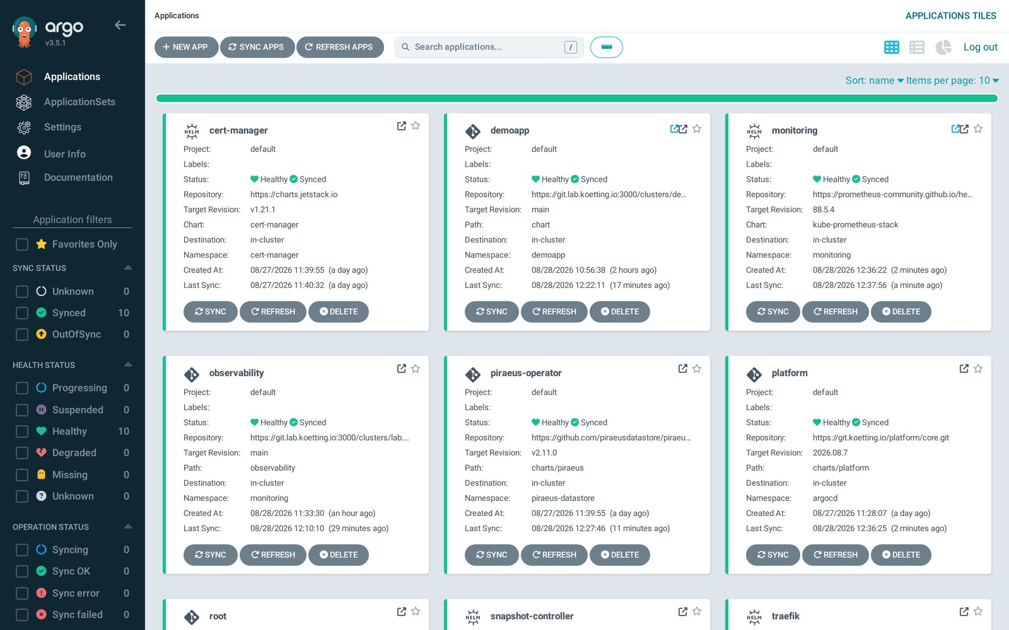
Task: Click the Applications breadcrumb
Action: [x=177, y=16]
